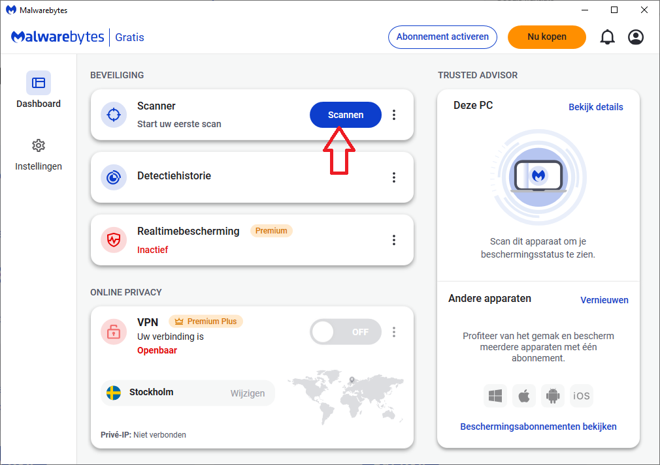The image size is (660, 465).
Task: Minimize the Malwarebytes window
Action: (x=585, y=10)
